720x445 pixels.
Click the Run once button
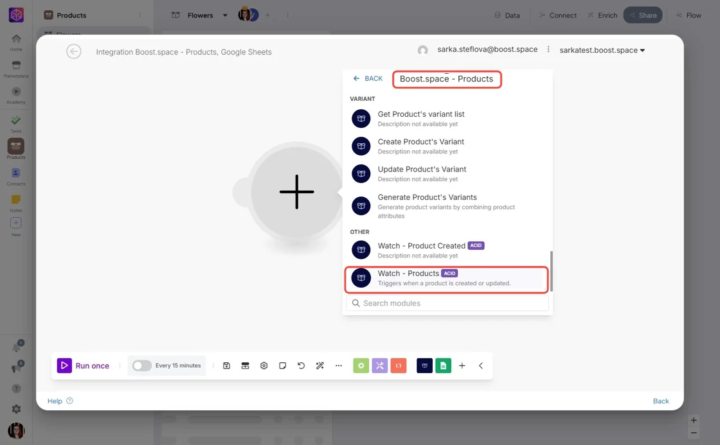coord(83,365)
